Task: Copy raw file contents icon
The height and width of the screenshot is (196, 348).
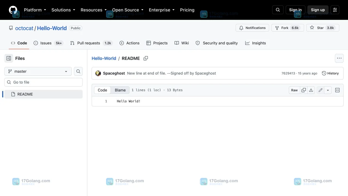Action: click(304, 90)
